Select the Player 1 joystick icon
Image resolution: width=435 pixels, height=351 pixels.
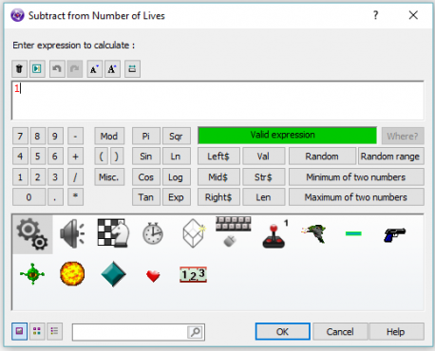coord(274,234)
